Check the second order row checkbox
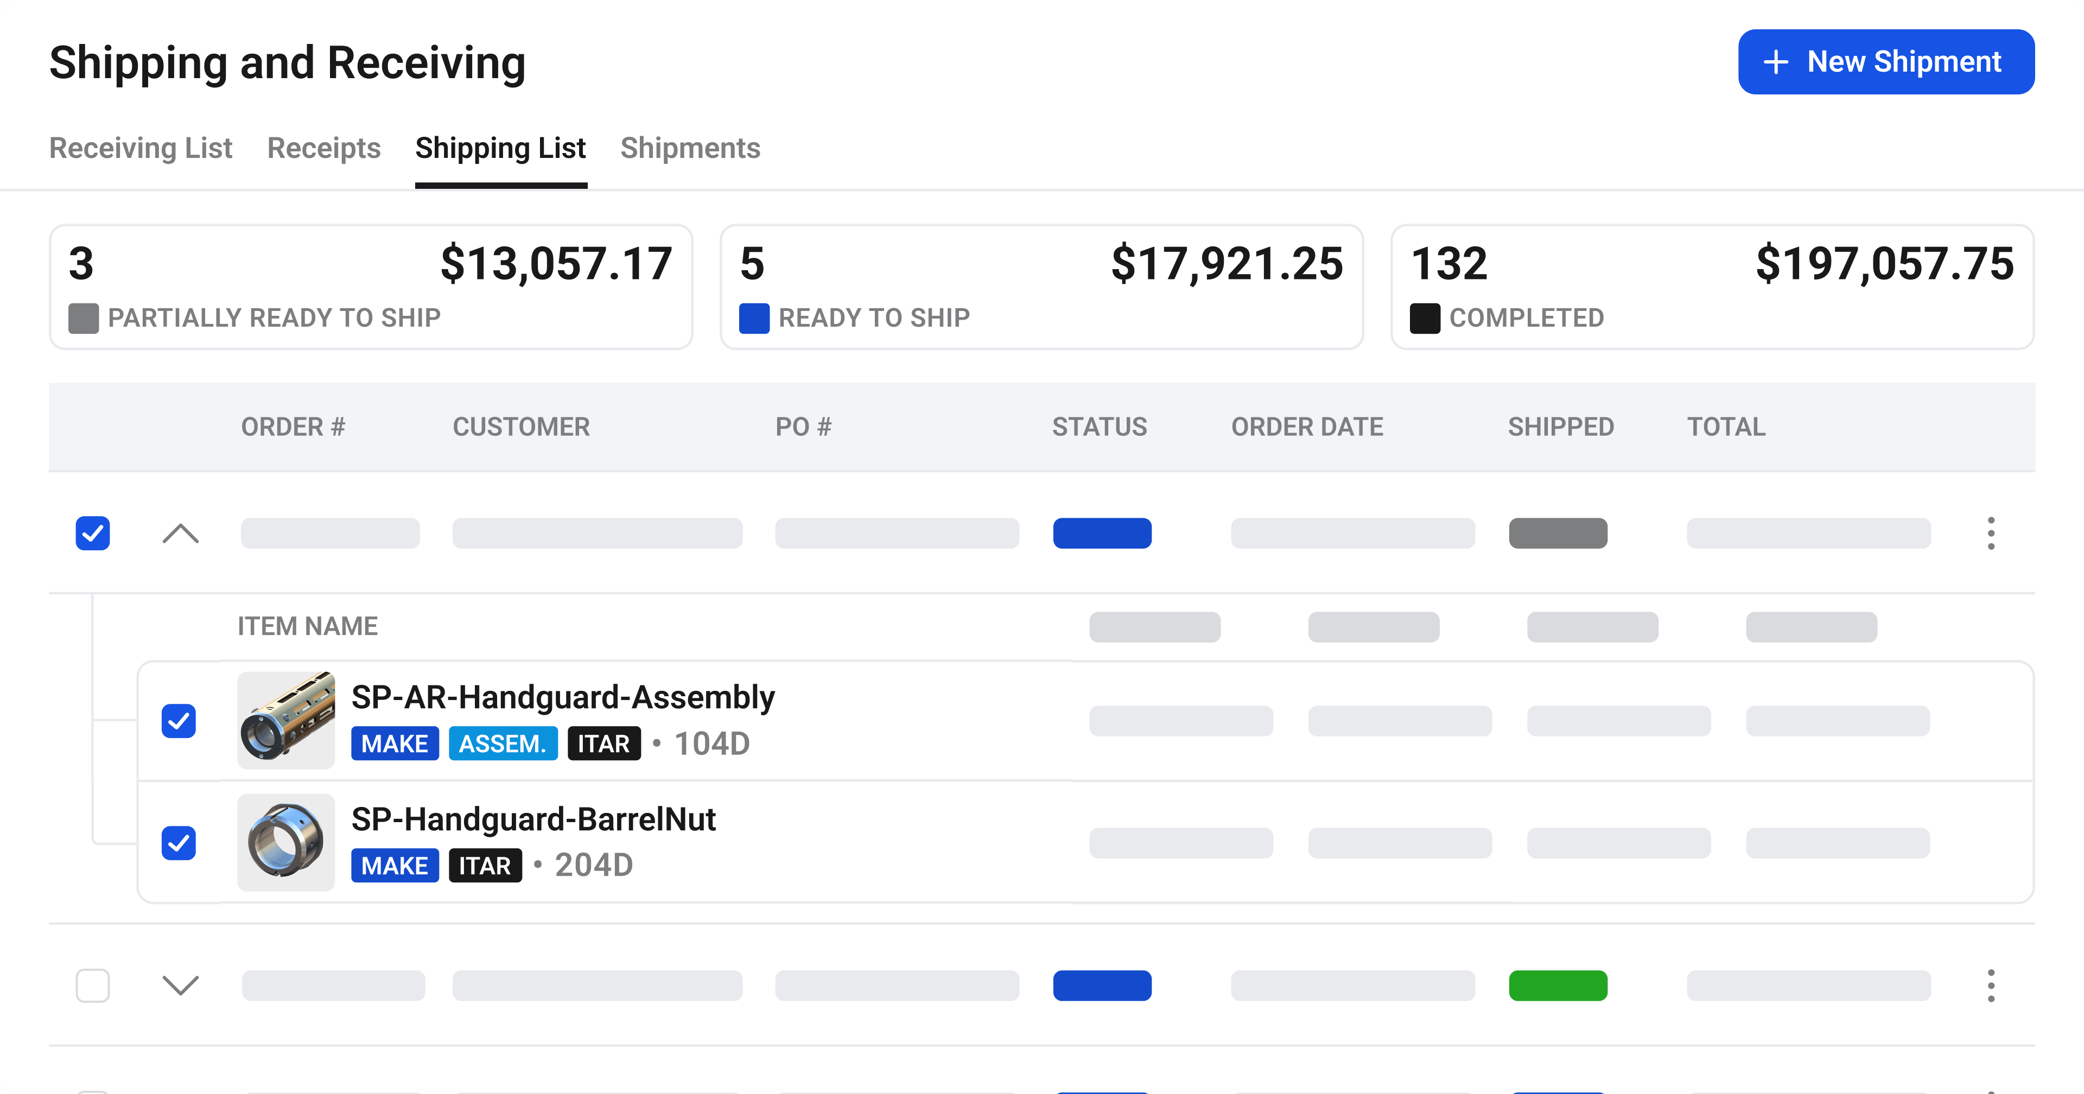2084x1094 pixels. point(93,985)
